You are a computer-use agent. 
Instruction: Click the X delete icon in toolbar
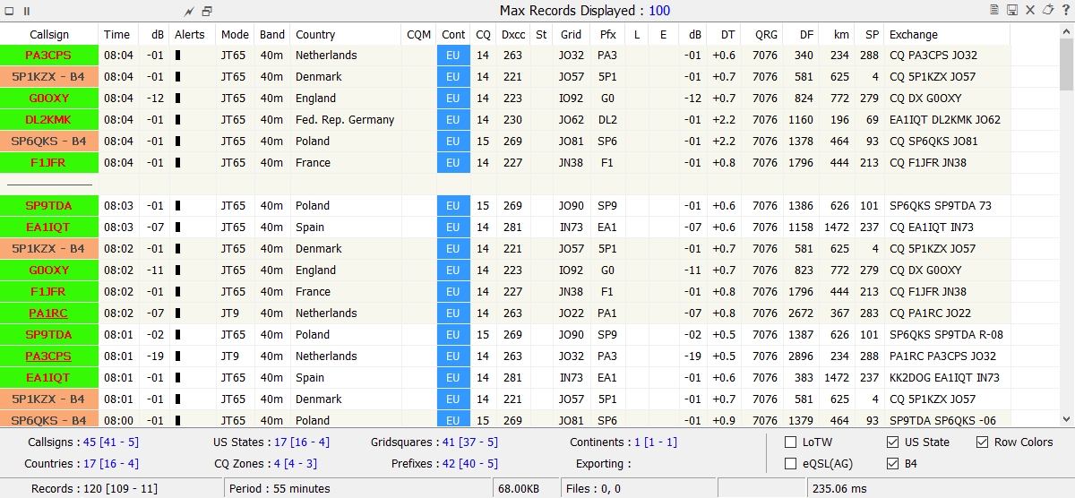pos(1029,10)
